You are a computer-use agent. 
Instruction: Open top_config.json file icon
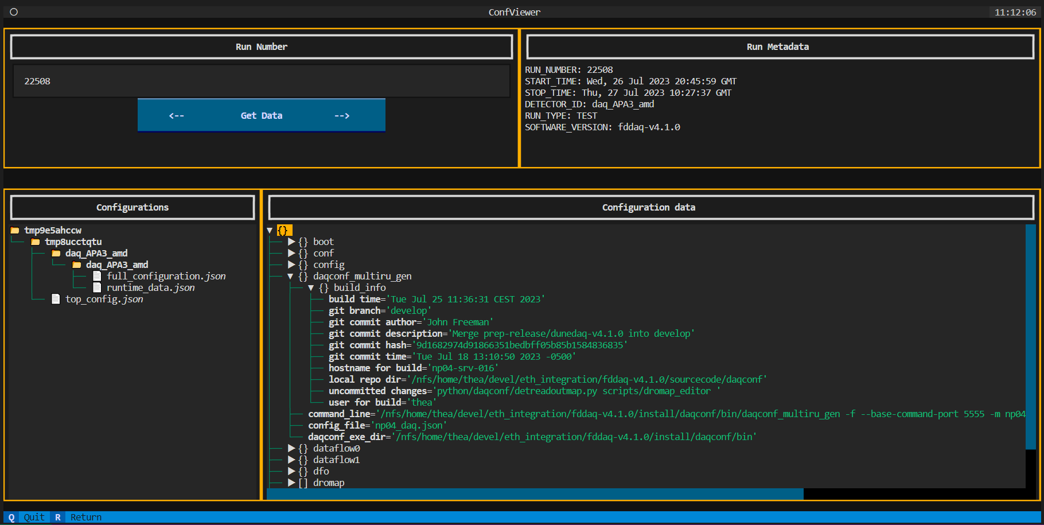[56, 299]
